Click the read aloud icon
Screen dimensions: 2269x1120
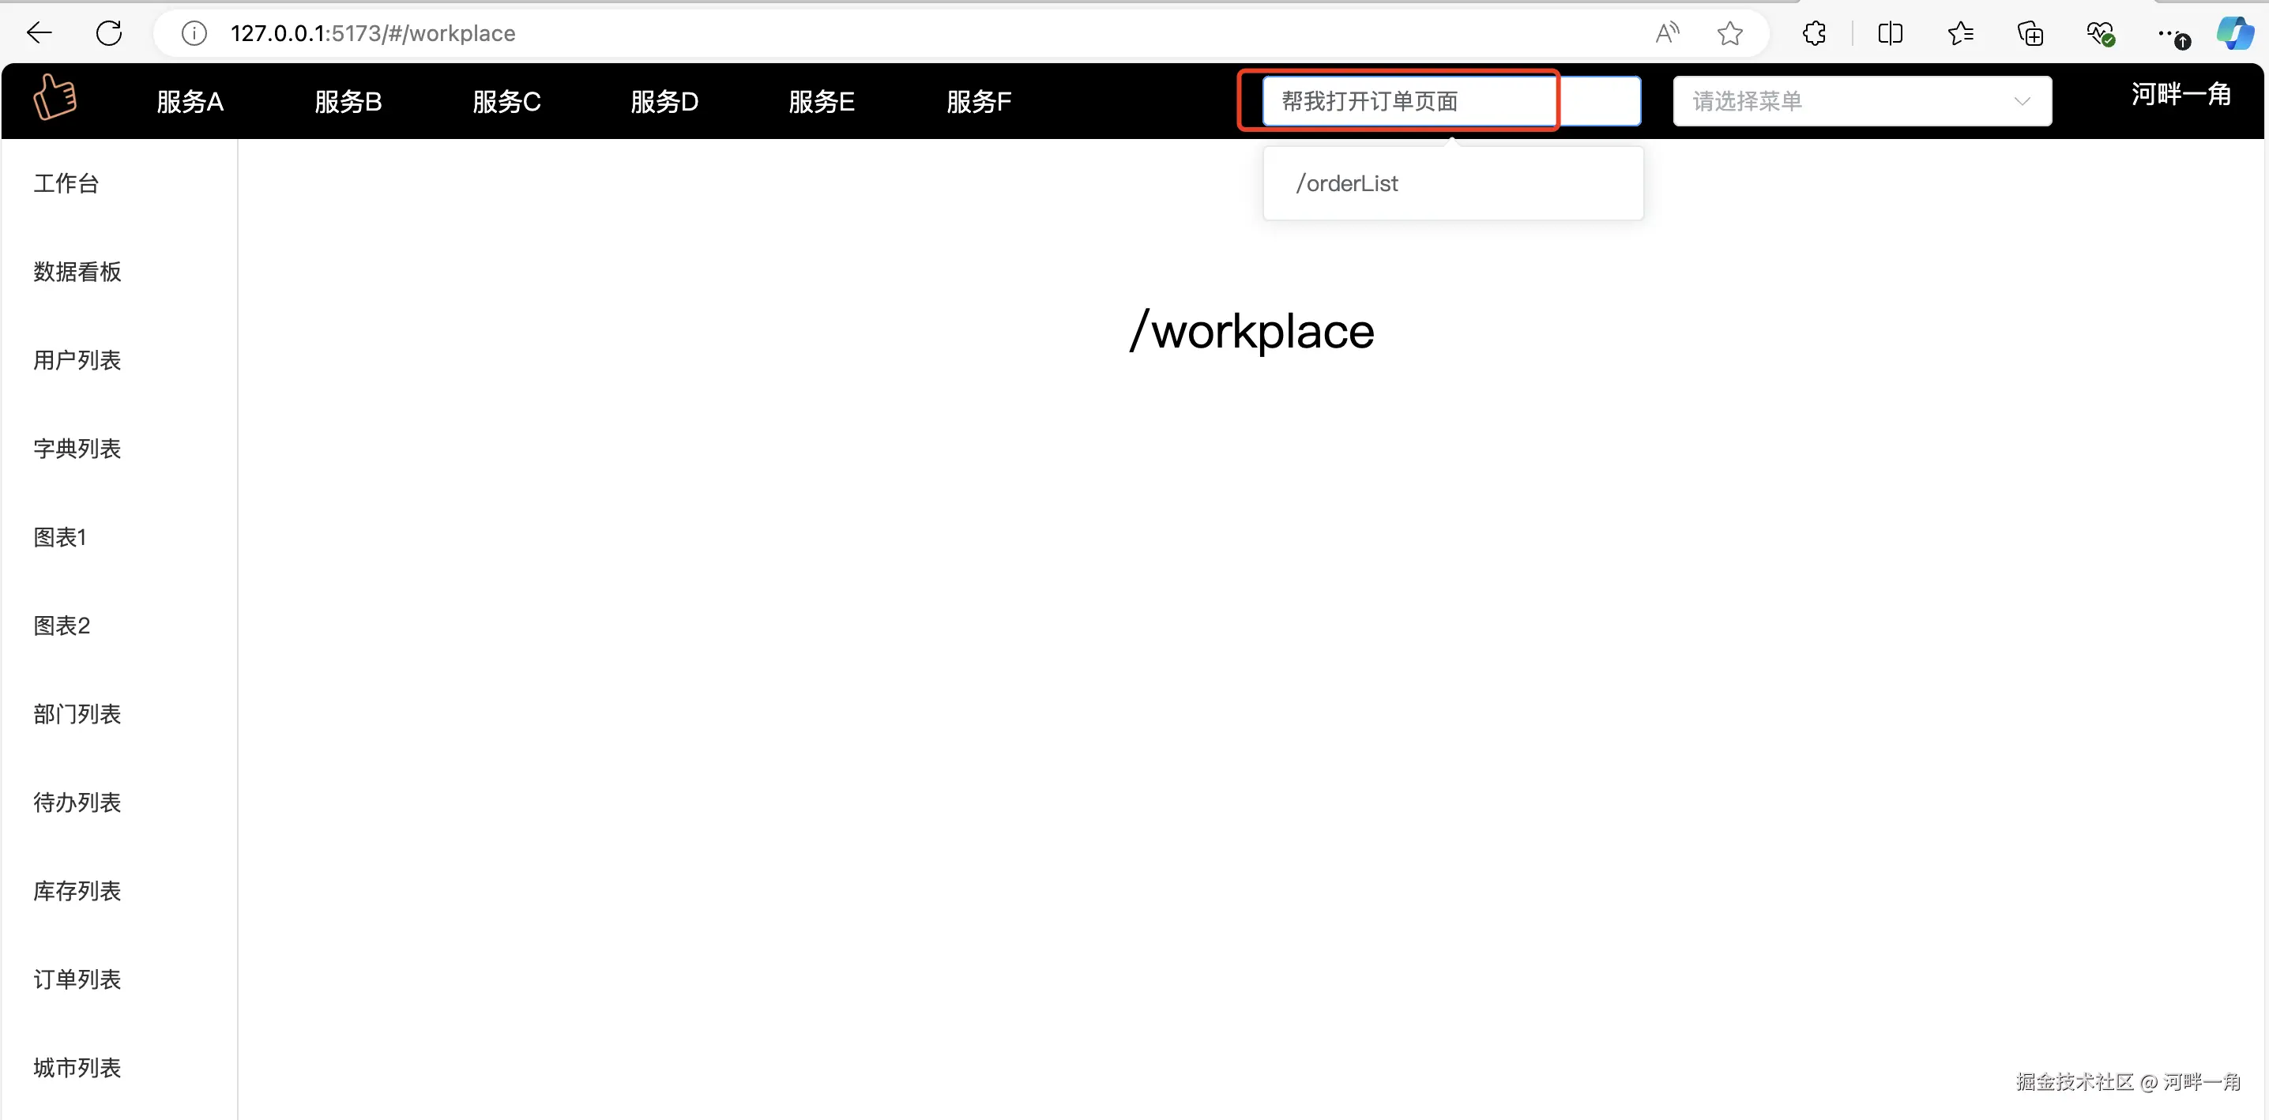point(1666,33)
